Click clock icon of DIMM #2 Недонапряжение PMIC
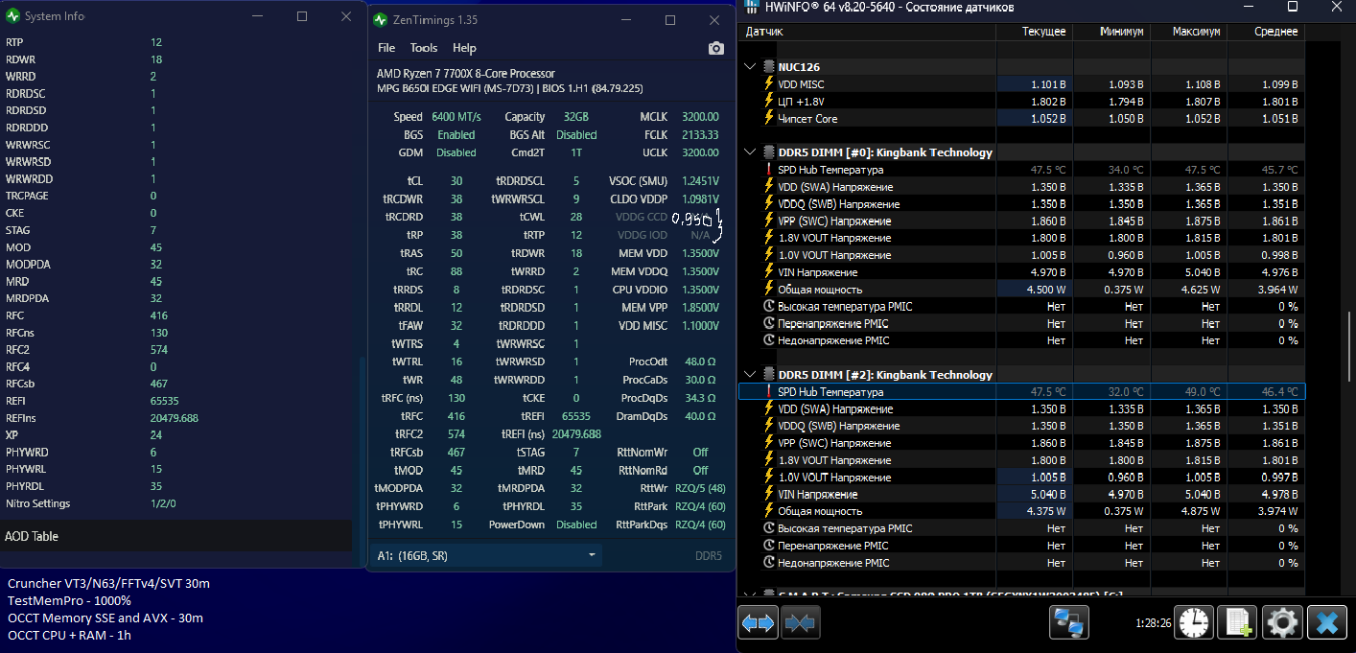 [768, 563]
